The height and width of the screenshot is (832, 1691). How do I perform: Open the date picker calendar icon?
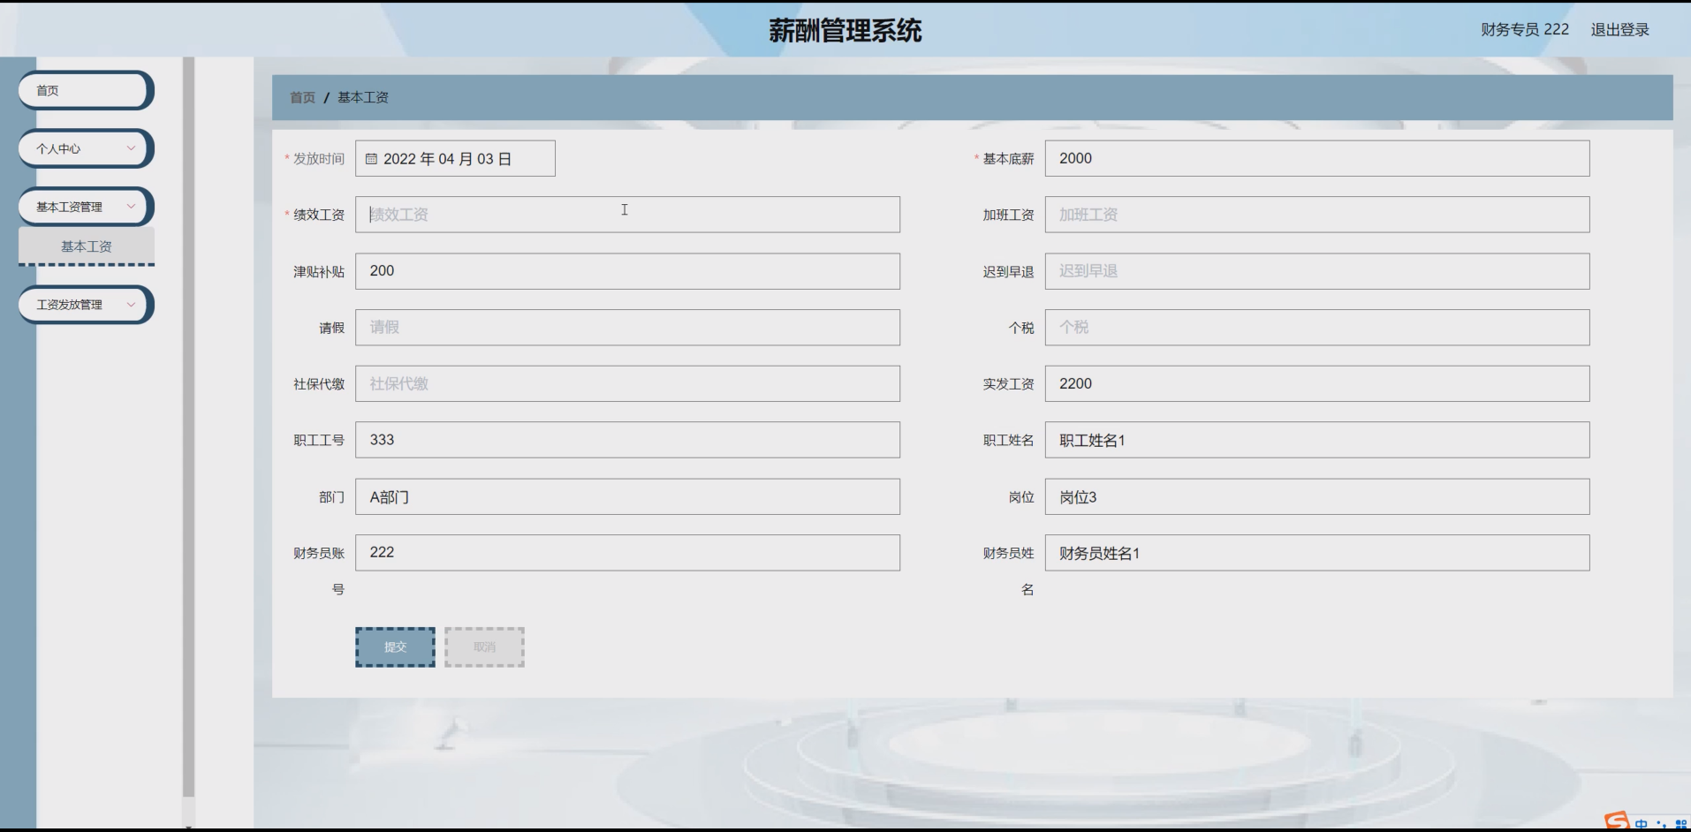[371, 159]
